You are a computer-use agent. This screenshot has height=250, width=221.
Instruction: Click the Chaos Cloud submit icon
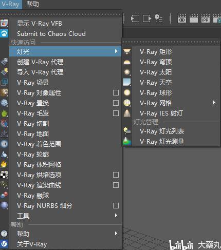(4, 33)
